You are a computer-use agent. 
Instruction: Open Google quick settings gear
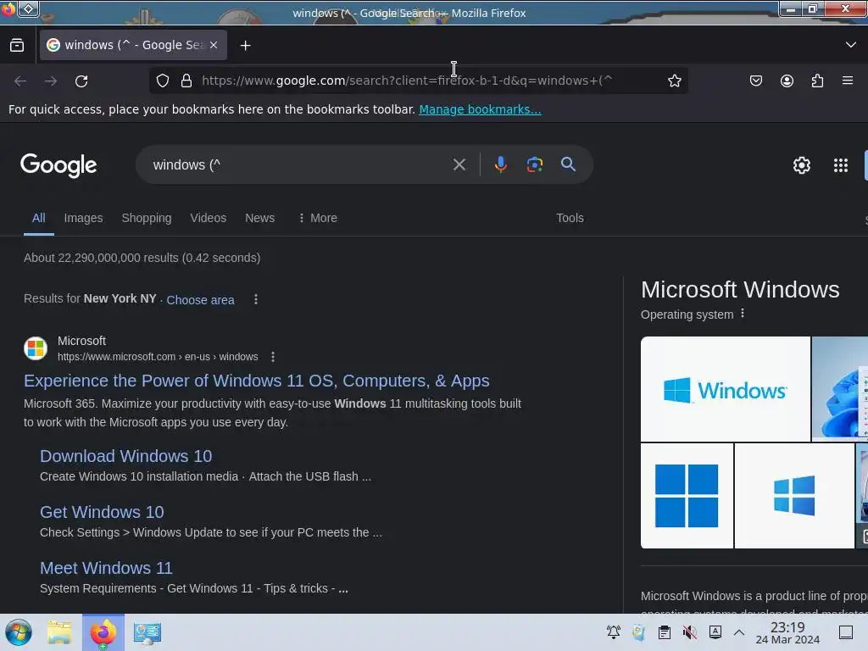(802, 165)
